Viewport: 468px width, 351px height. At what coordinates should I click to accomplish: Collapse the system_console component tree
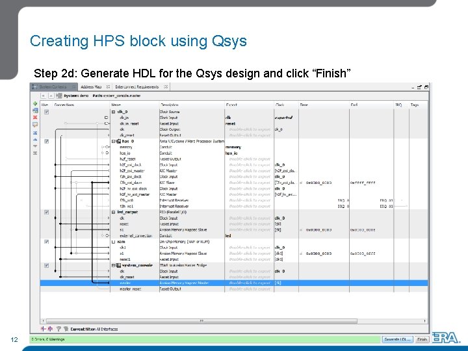pos(113,265)
